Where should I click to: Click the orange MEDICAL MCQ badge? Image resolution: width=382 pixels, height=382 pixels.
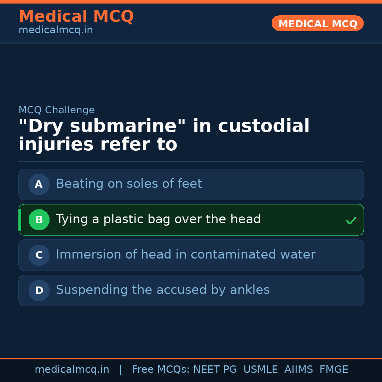click(317, 23)
